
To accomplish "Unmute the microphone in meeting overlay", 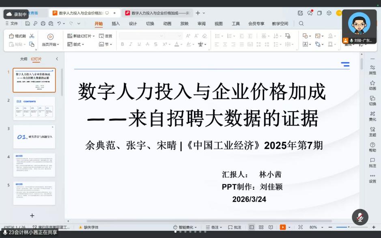I will [x=359, y=217].
